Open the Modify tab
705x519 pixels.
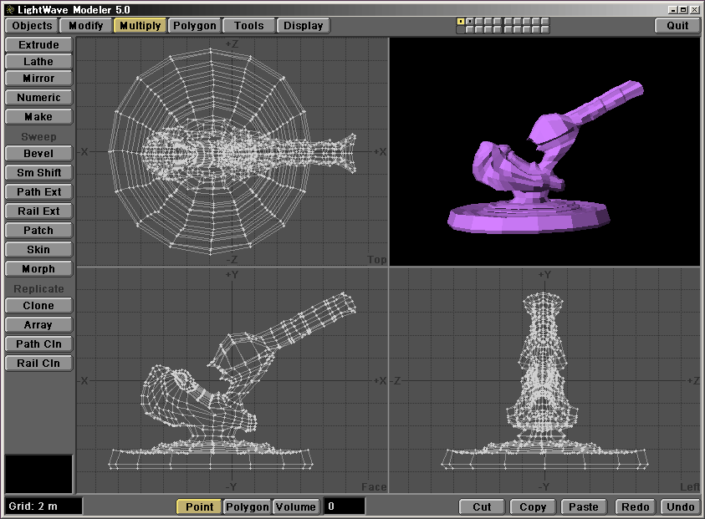click(86, 25)
